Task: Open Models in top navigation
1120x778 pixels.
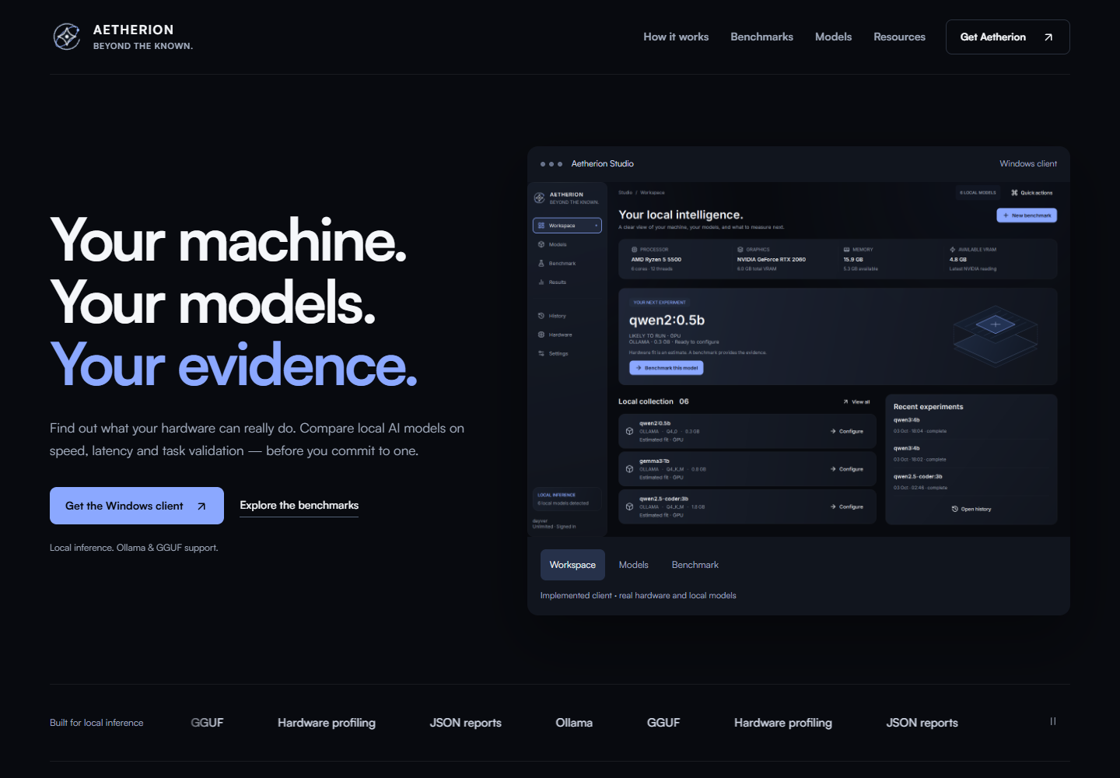Action: [x=833, y=37]
